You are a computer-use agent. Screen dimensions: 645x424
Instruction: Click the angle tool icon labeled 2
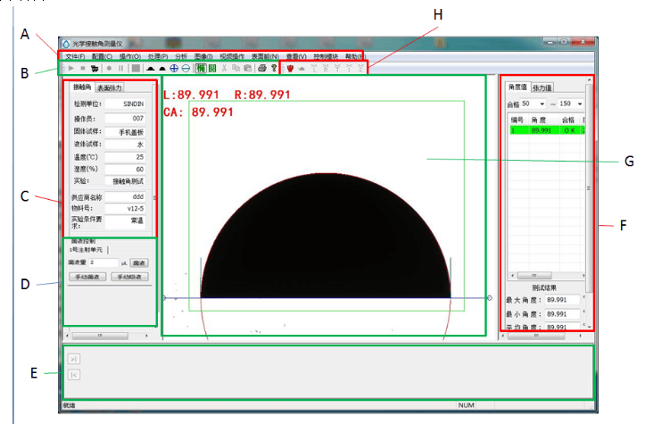(x=360, y=69)
